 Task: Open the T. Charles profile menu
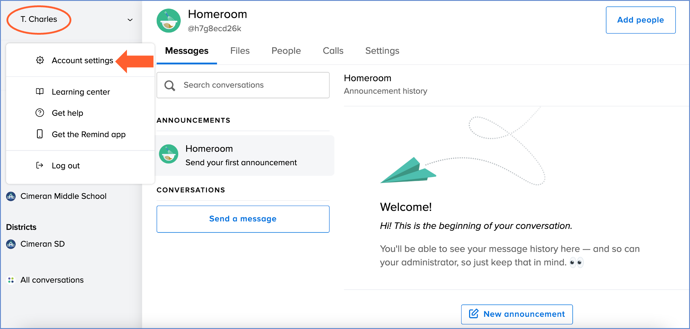pyautogui.click(x=39, y=19)
